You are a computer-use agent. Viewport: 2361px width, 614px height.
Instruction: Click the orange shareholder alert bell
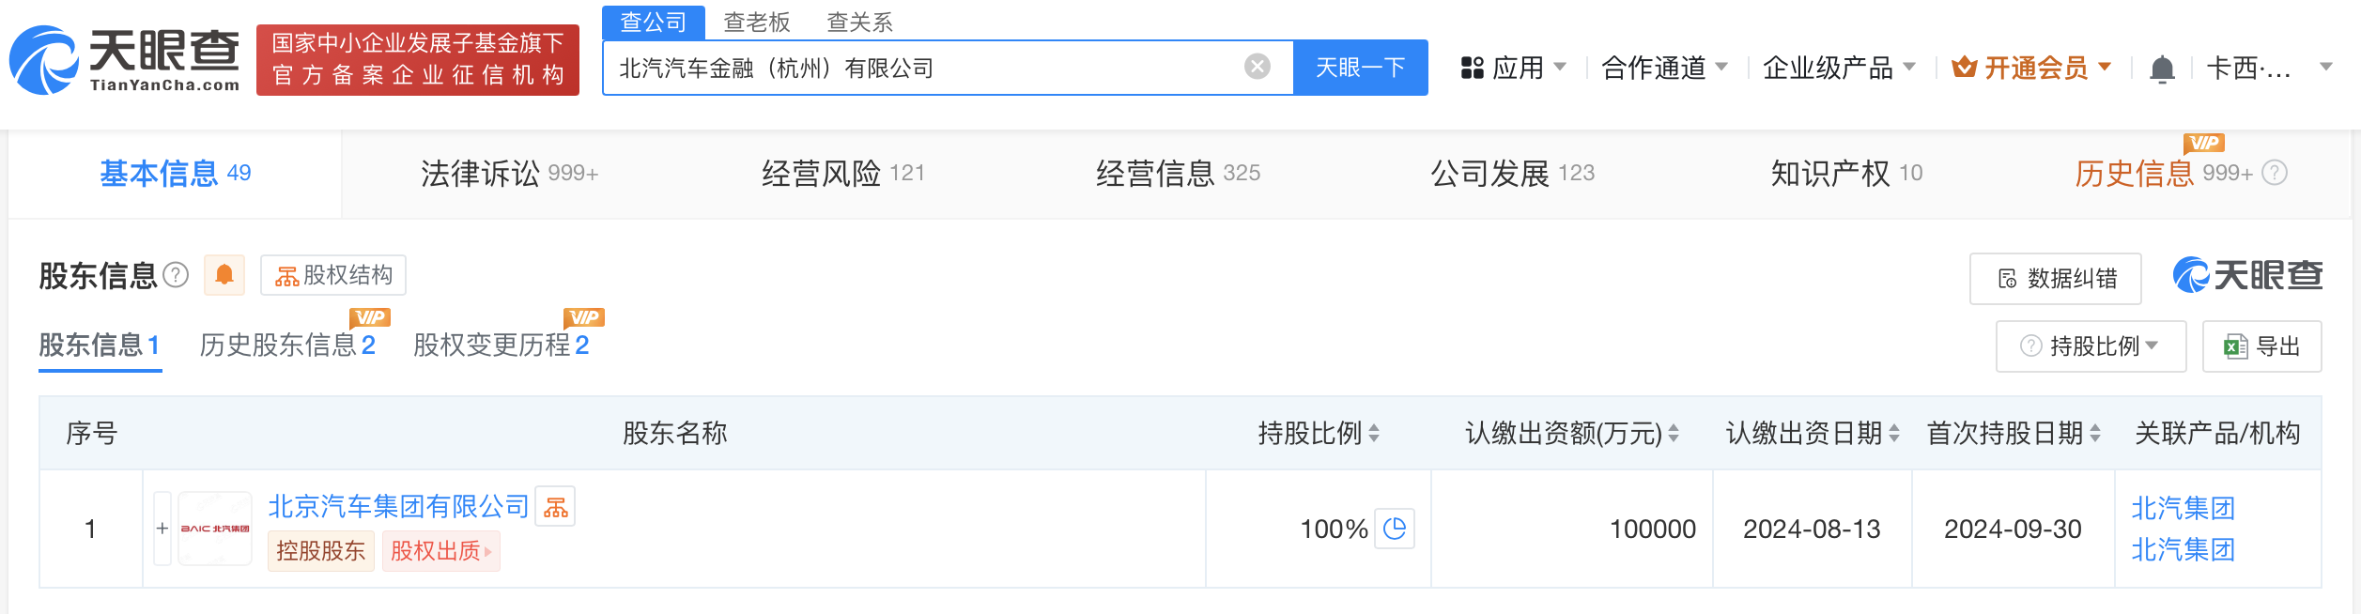click(224, 275)
